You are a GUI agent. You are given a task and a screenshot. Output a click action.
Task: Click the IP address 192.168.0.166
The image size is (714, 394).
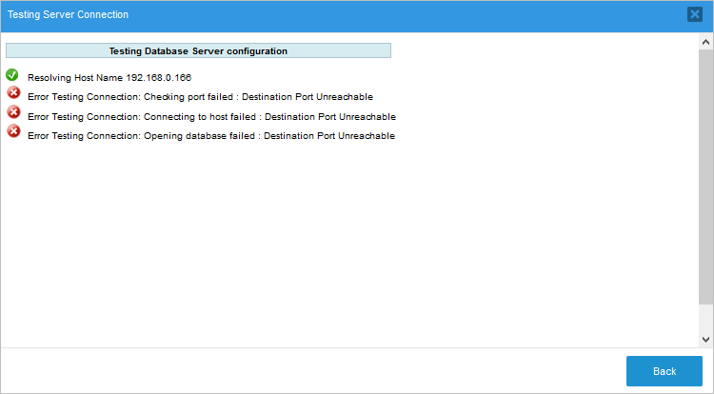point(159,77)
